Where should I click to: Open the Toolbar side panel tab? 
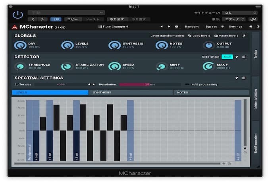pyautogui.click(x=256, y=54)
